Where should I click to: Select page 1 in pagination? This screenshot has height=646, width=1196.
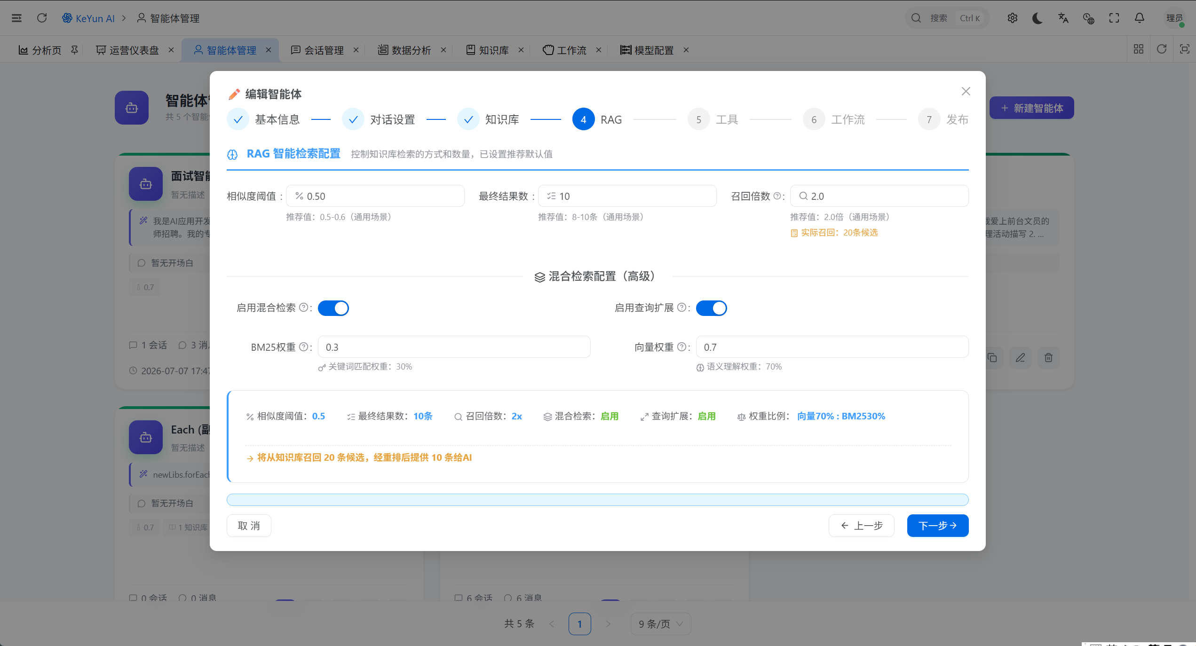click(x=580, y=624)
